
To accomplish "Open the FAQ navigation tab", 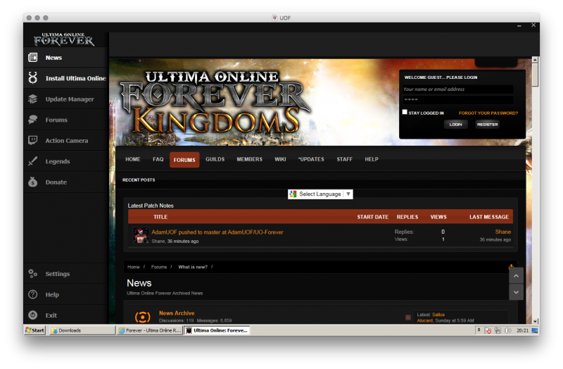I will point(158,159).
